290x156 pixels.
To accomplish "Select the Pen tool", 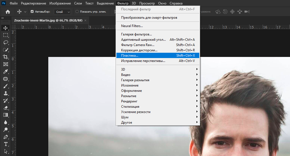I will coord(6,137).
